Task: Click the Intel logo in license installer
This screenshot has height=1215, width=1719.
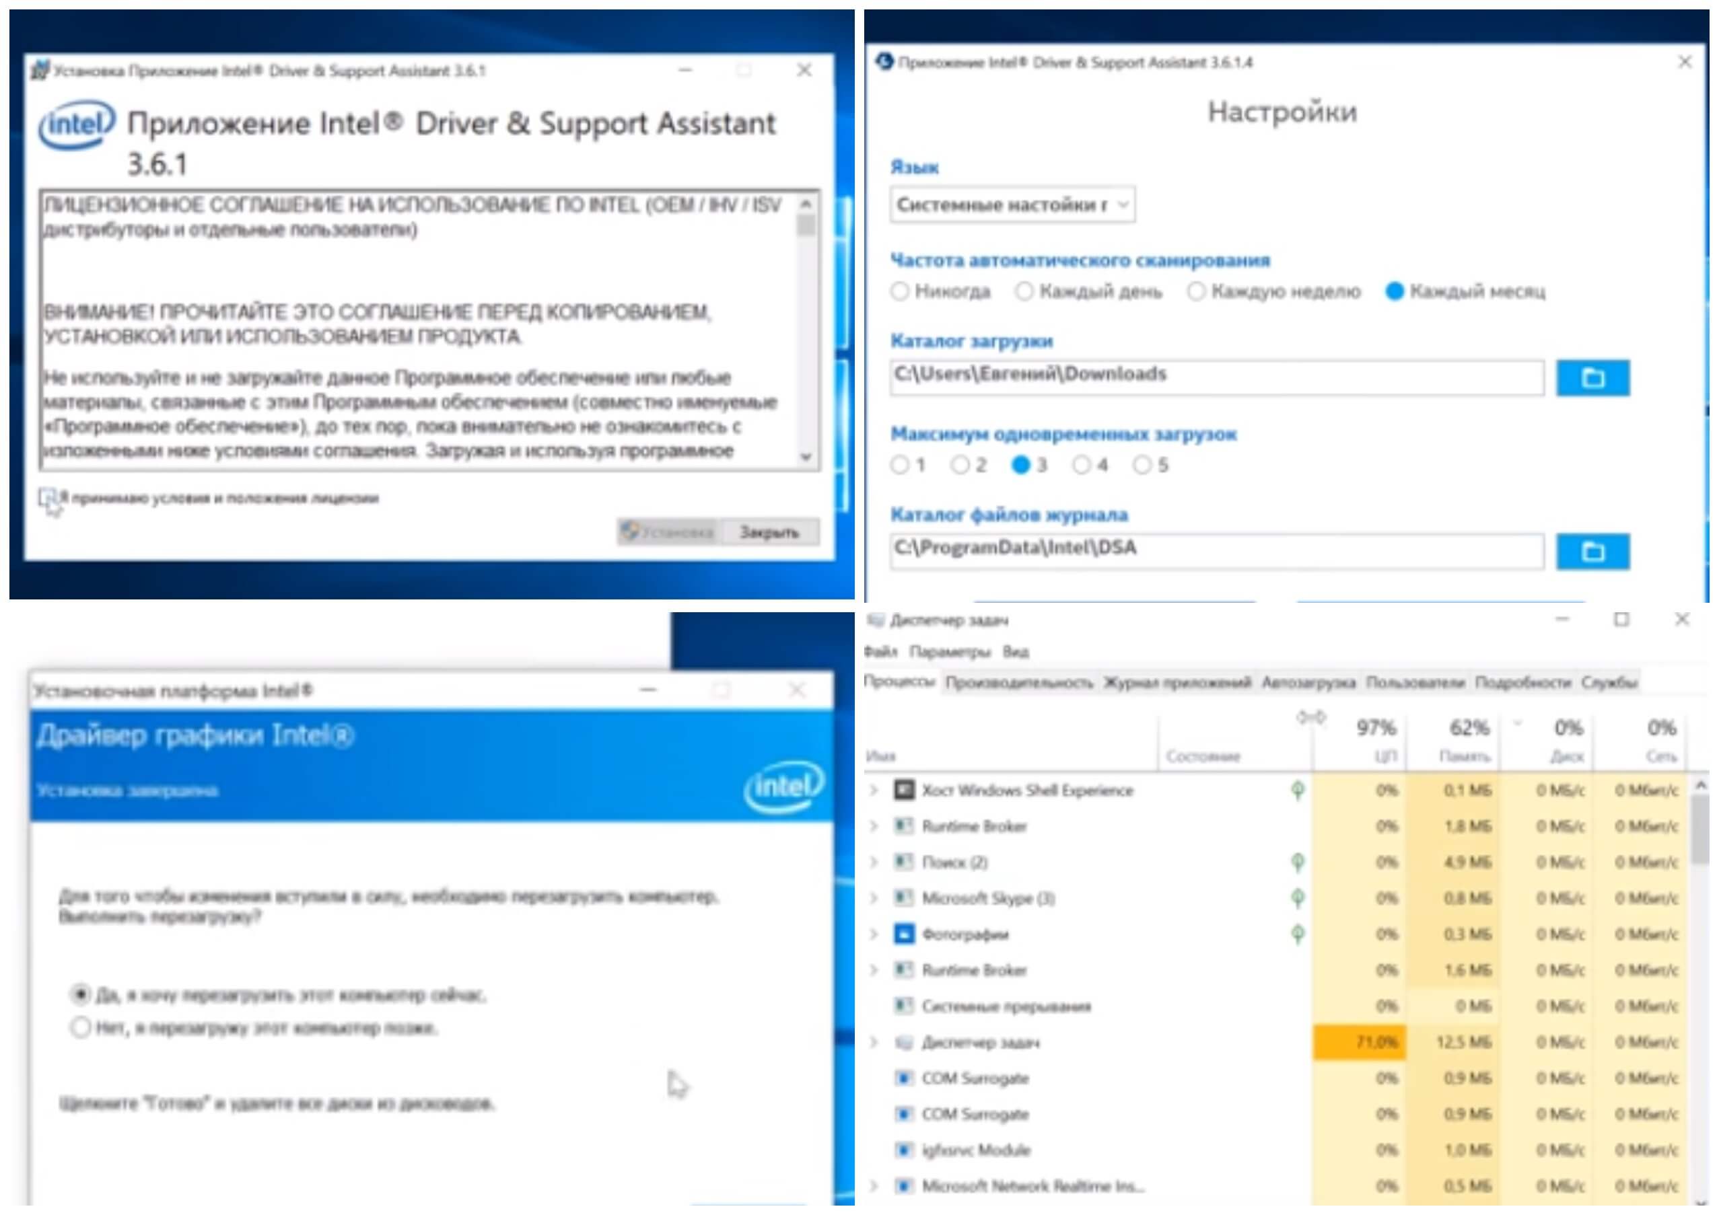Action: tap(77, 124)
